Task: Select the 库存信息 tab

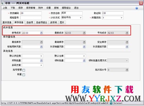Action: click(19, 22)
